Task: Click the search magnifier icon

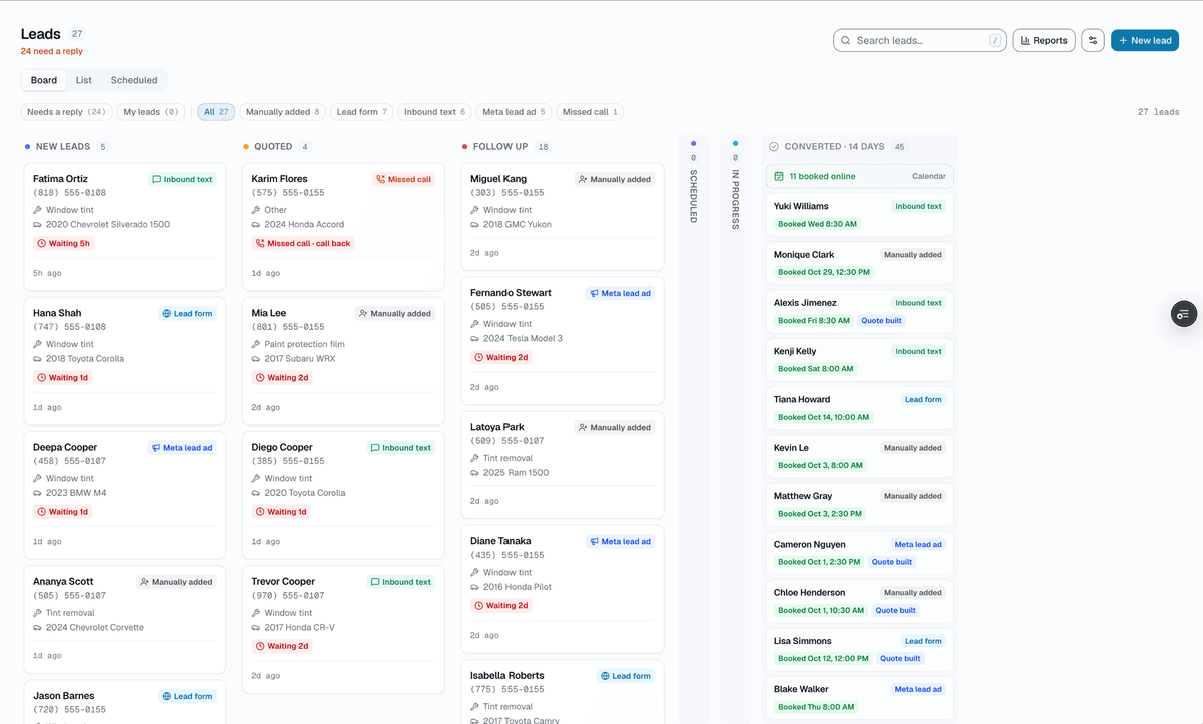Action: coord(845,41)
